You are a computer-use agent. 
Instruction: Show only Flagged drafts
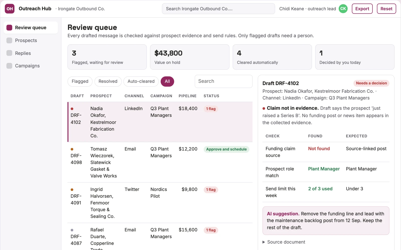point(80,81)
